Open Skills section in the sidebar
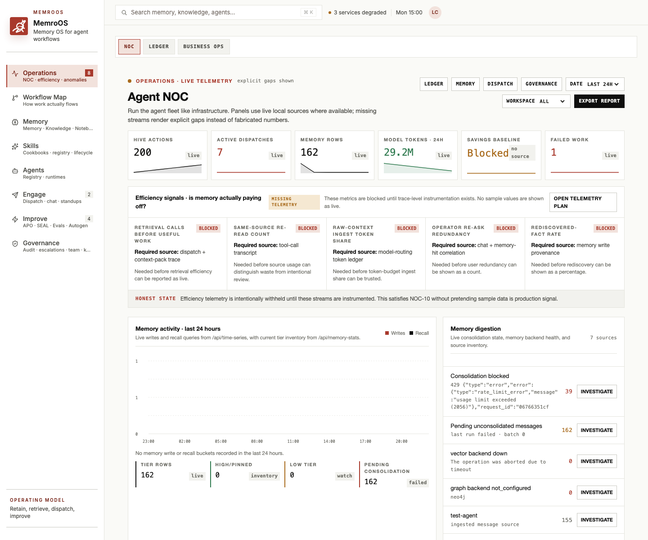The width and height of the screenshot is (648, 540). tap(52, 149)
